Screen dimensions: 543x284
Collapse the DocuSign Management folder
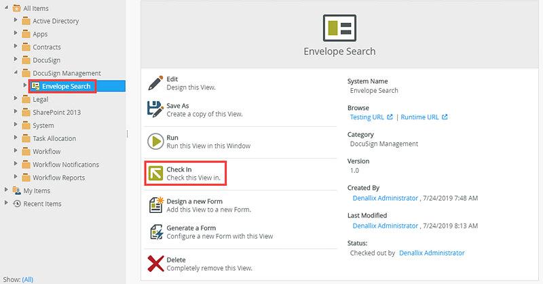pos(16,73)
